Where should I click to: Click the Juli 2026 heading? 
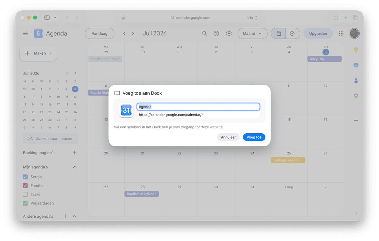coord(155,33)
